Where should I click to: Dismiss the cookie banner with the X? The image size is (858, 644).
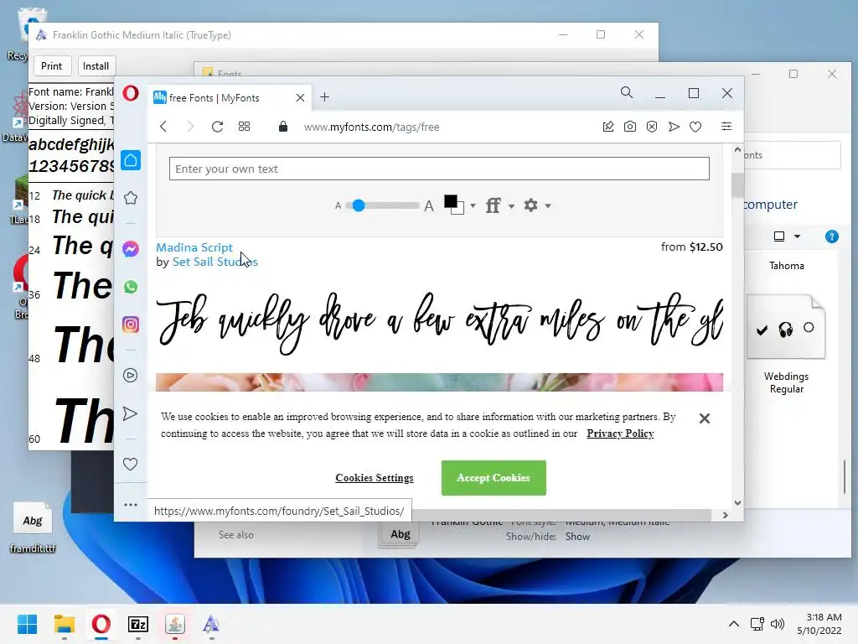click(705, 418)
